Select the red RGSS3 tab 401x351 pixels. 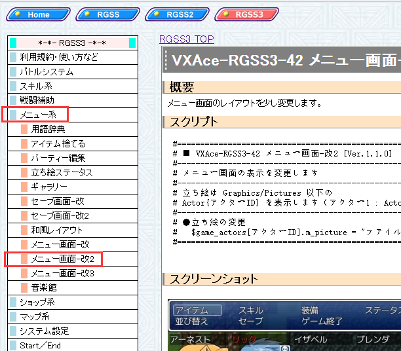point(247,14)
